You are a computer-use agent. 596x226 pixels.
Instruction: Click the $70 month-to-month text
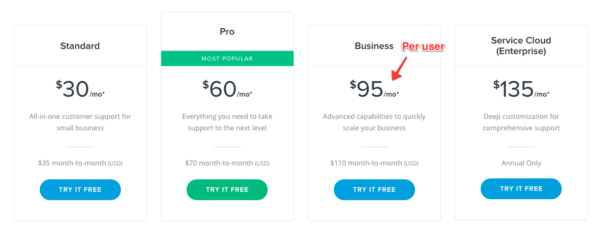click(x=227, y=163)
